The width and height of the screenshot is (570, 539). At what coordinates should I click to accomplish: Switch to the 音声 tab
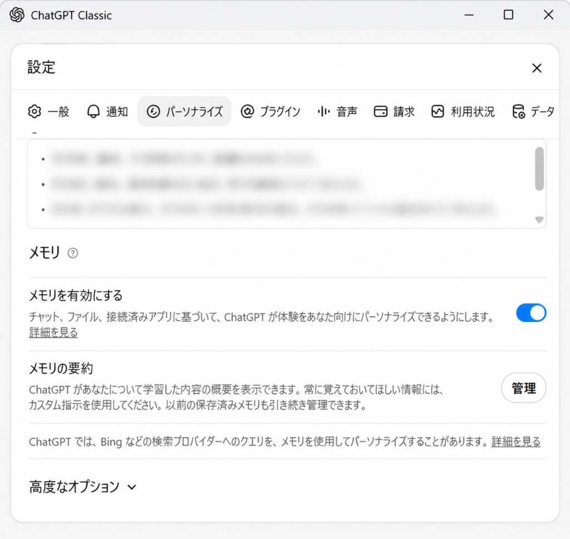click(337, 111)
